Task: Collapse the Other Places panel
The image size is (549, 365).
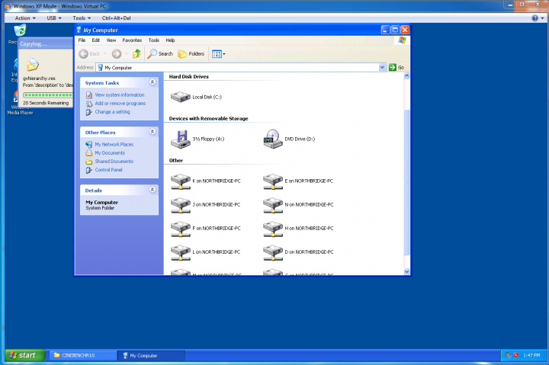Action: click(152, 132)
